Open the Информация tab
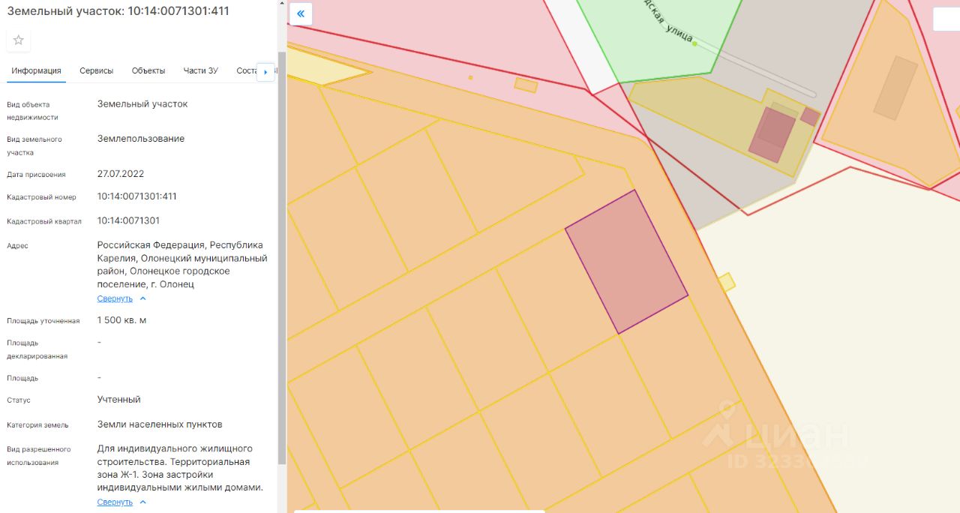This screenshot has width=960, height=513. [36, 70]
